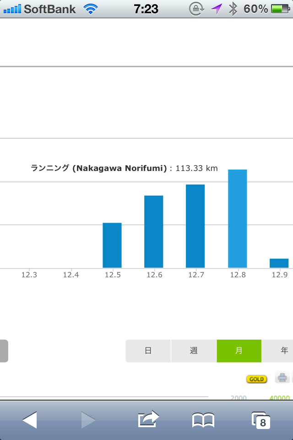This screenshot has width=293, height=440.
Task: Tap the rotation lock status icon
Action: click(196, 9)
